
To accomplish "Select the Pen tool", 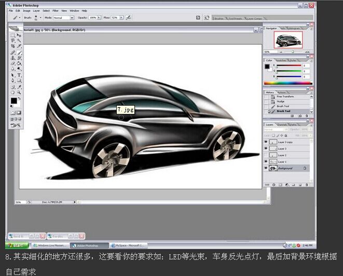I will pyautogui.click(x=13, y=81).
